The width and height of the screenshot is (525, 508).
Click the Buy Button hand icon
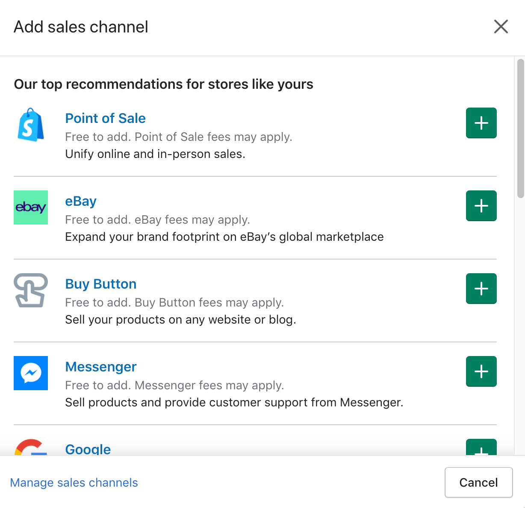point(31,290)
